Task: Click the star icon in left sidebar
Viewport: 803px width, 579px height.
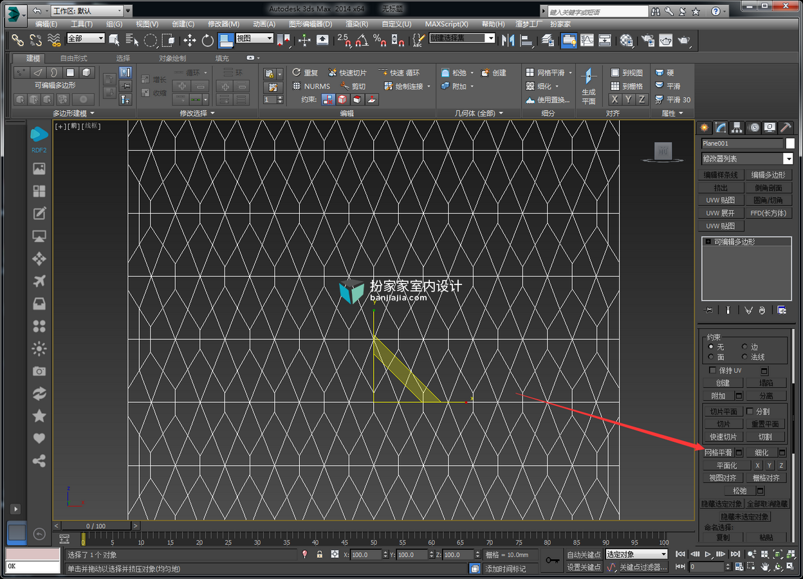Action: (x=39, y=416)
